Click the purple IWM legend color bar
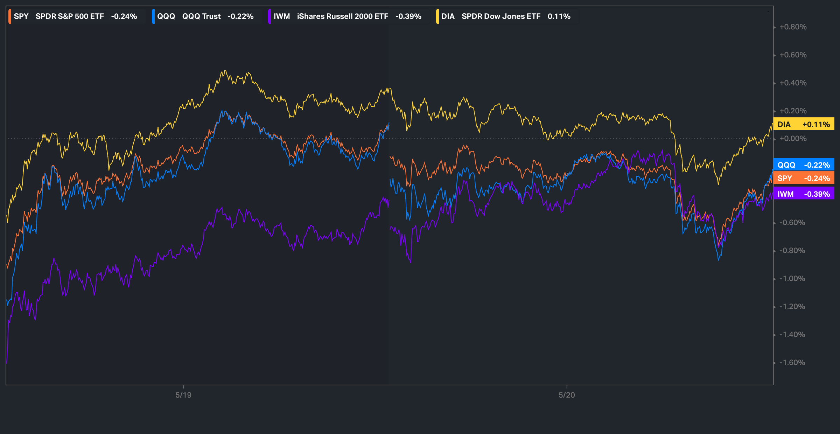This screenshot has width=840, height=434. [x=269, y=16]
